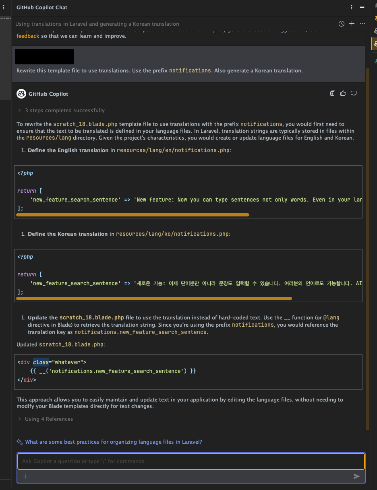Screen dimensions: 377x490
Task: Open the Database sidebar tool icon
Action: point(375,18)
